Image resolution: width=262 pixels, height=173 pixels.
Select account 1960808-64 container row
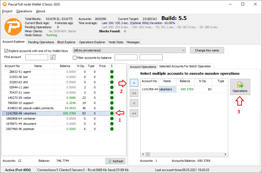58,119
